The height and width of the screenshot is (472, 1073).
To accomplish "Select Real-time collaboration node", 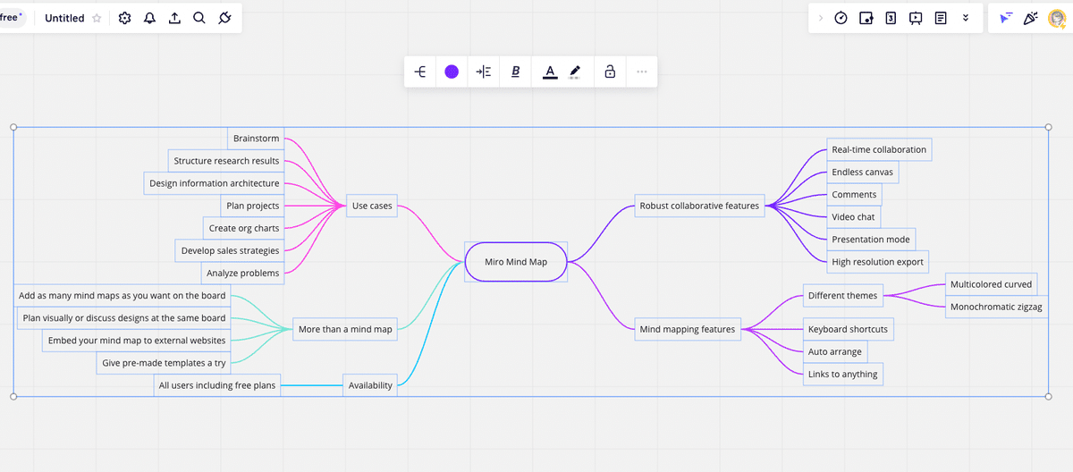I will (x=879, y=149).
